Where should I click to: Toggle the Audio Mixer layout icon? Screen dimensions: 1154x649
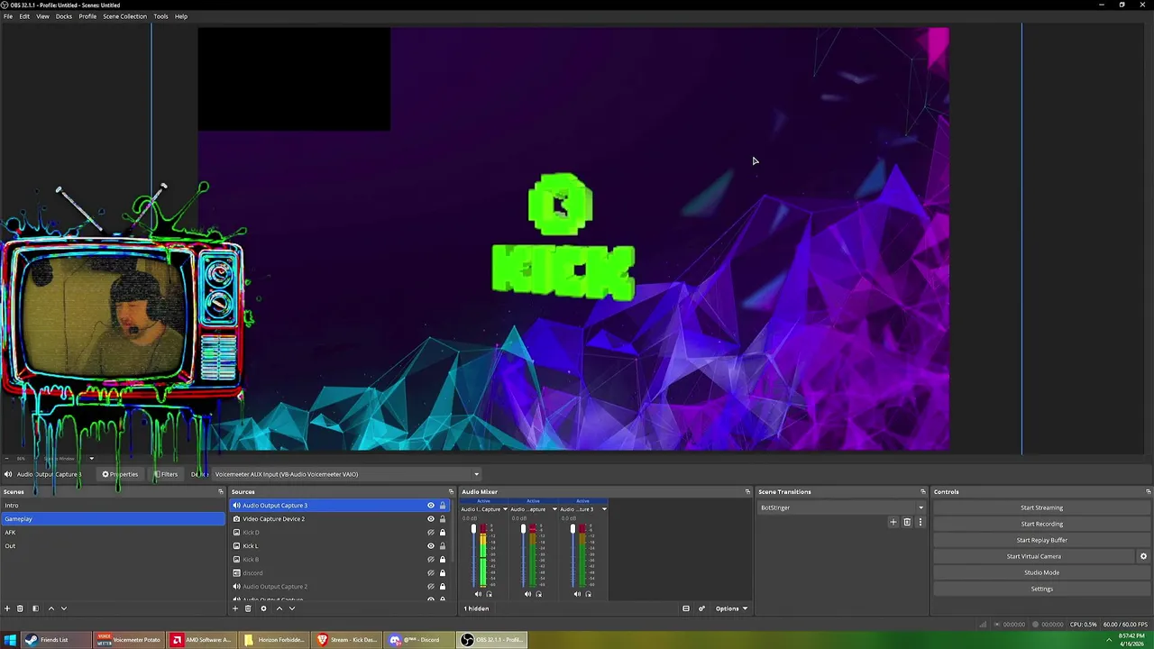pyautogui.click(x=686, y=608)
